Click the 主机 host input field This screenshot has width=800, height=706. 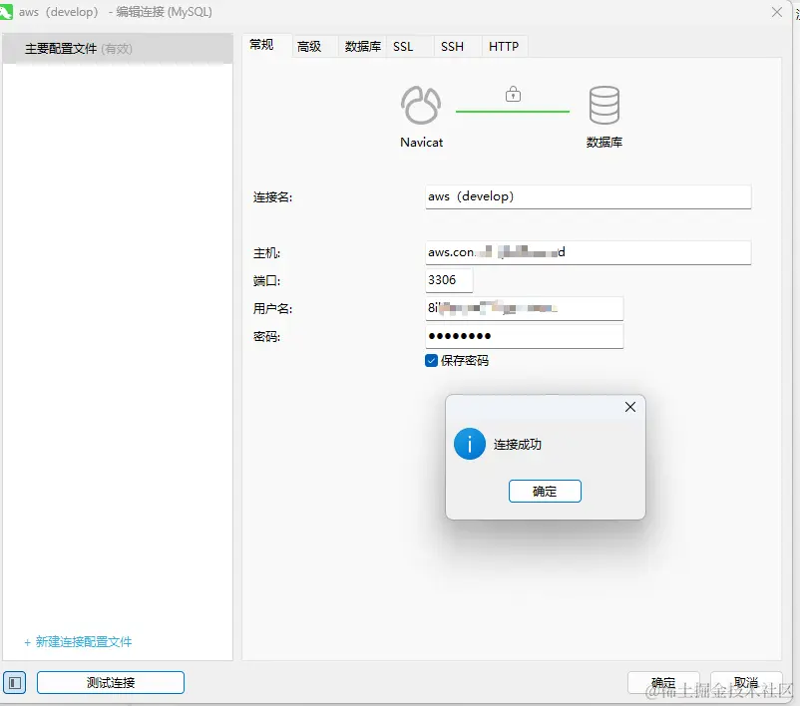point(588,252)
